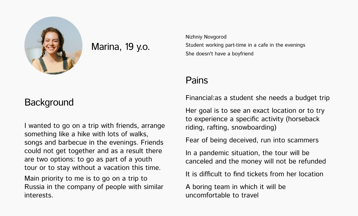The height and width of the screenshot is (216, 358).
Task: Click the pain point starting "In a pandemic situation"
Action: click(256, 157)
